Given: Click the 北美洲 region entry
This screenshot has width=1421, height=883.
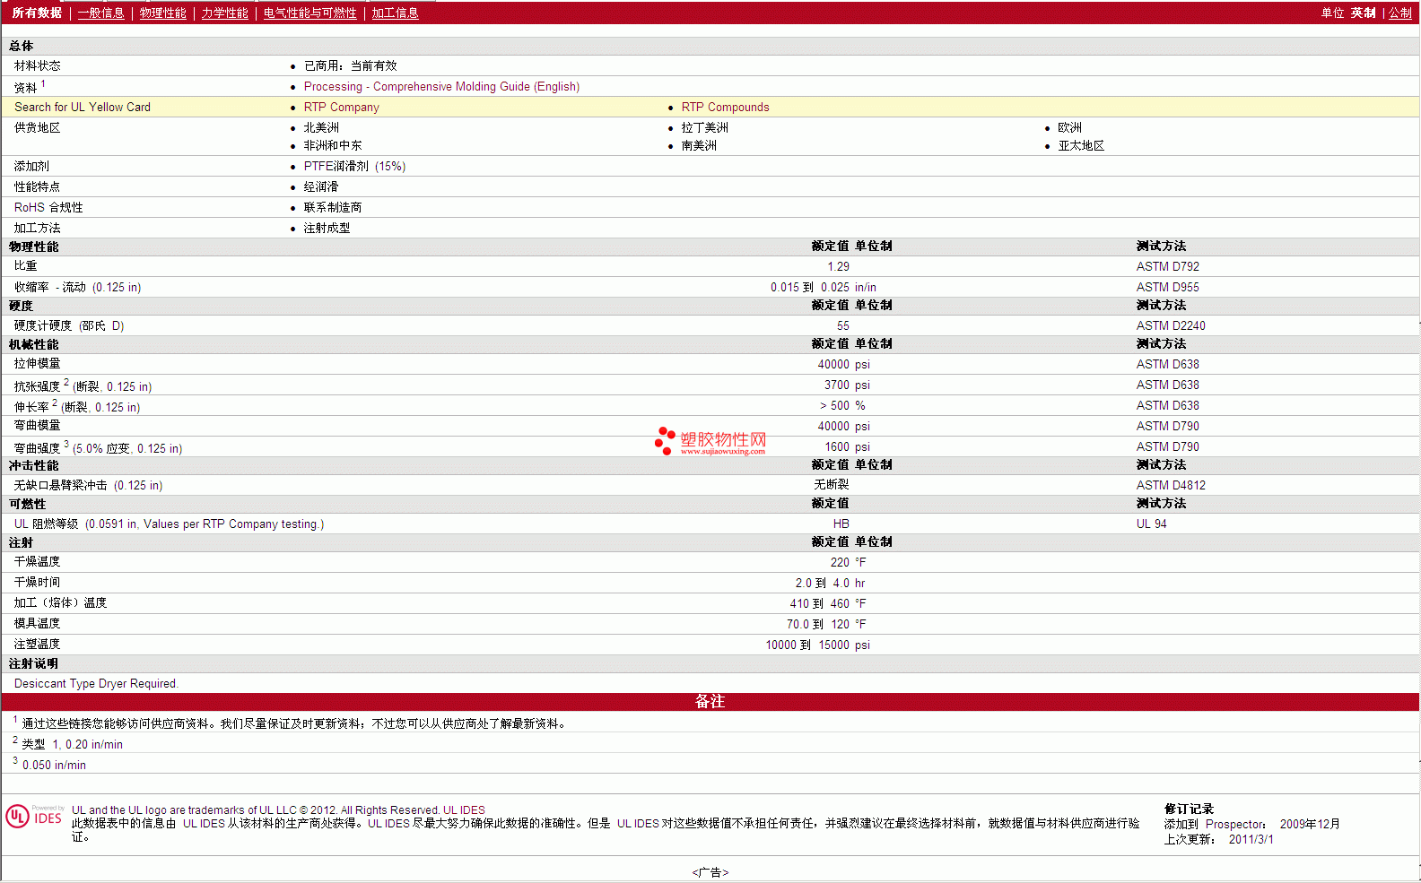Looking at the screenshot, I should (321, 127).
